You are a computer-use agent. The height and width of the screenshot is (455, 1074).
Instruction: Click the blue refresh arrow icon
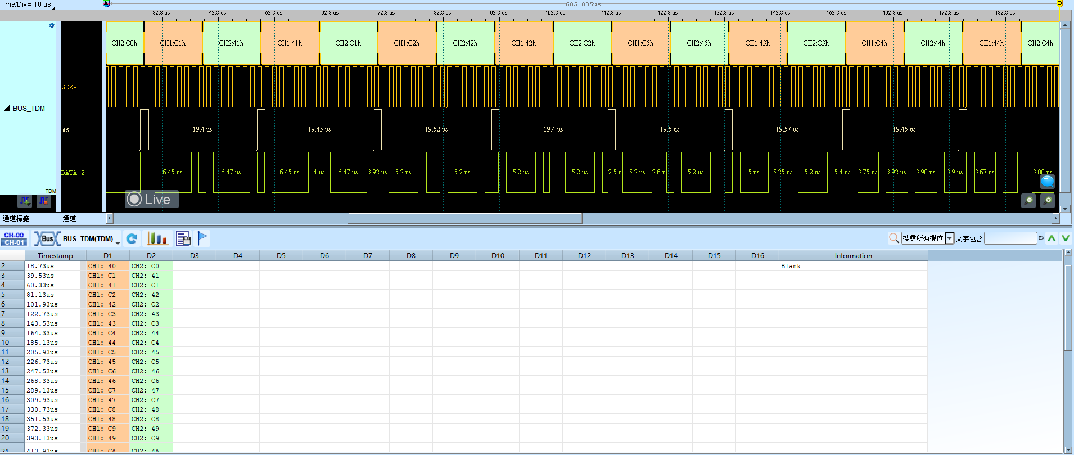click(132, 239)
